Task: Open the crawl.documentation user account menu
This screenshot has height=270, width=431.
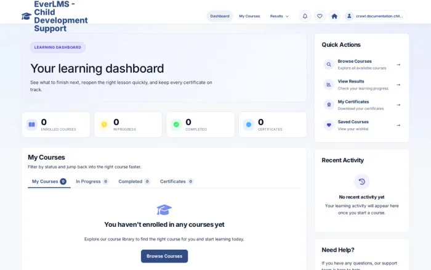Action: 376,16
